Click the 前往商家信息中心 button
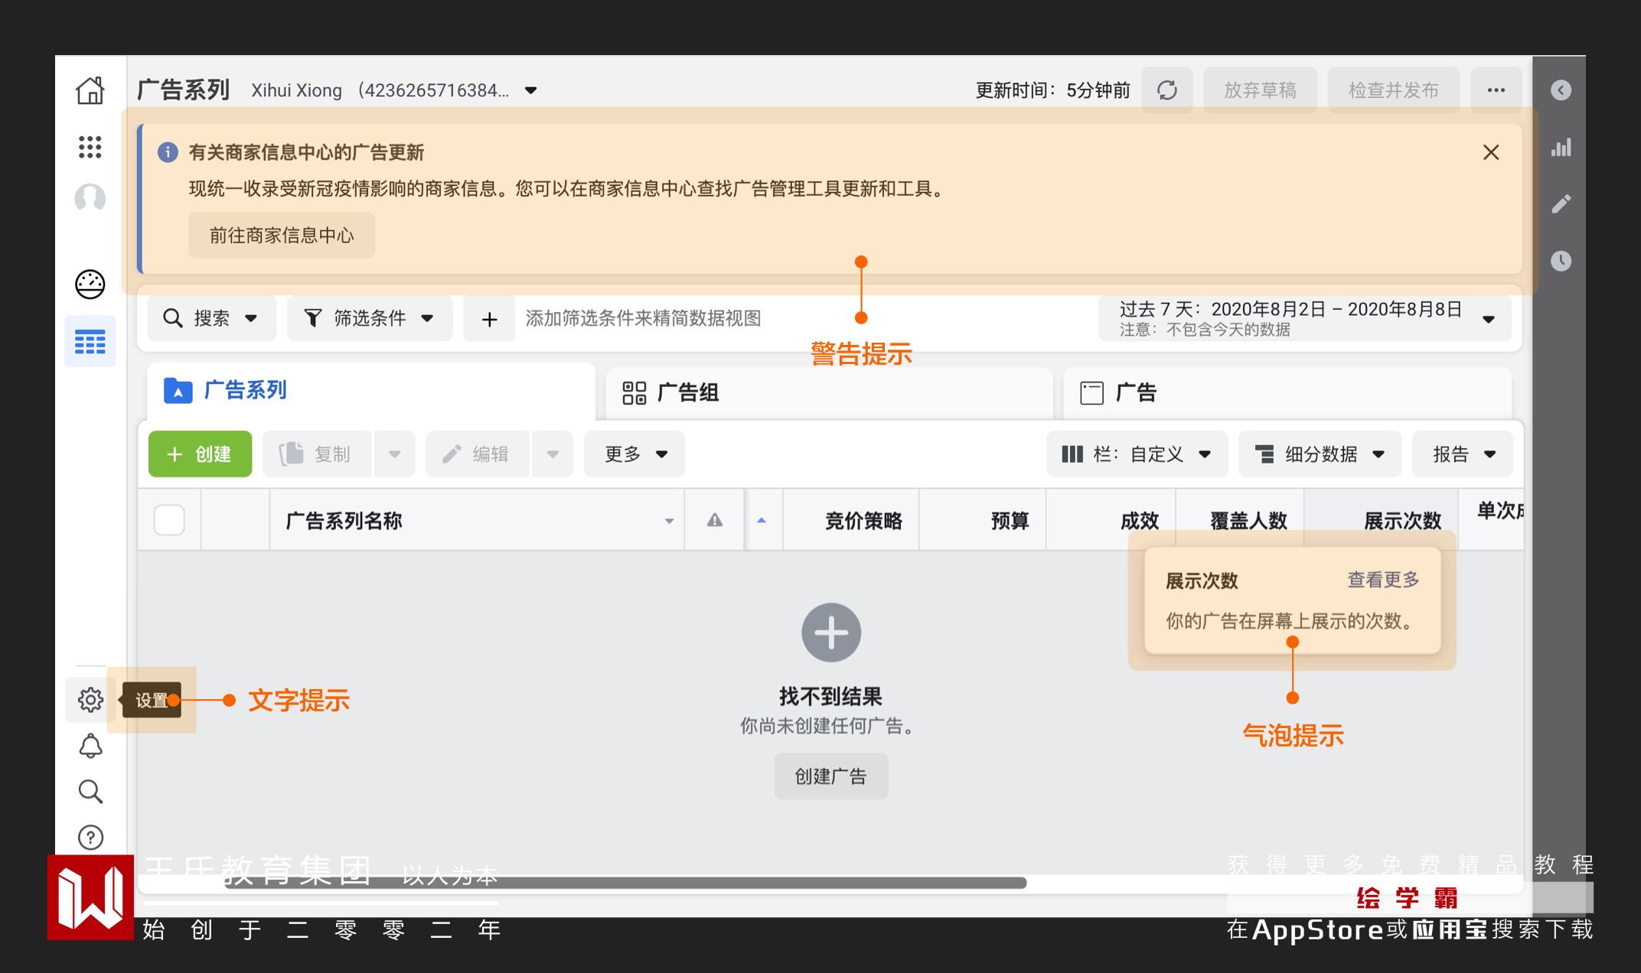 pos(282,235)
